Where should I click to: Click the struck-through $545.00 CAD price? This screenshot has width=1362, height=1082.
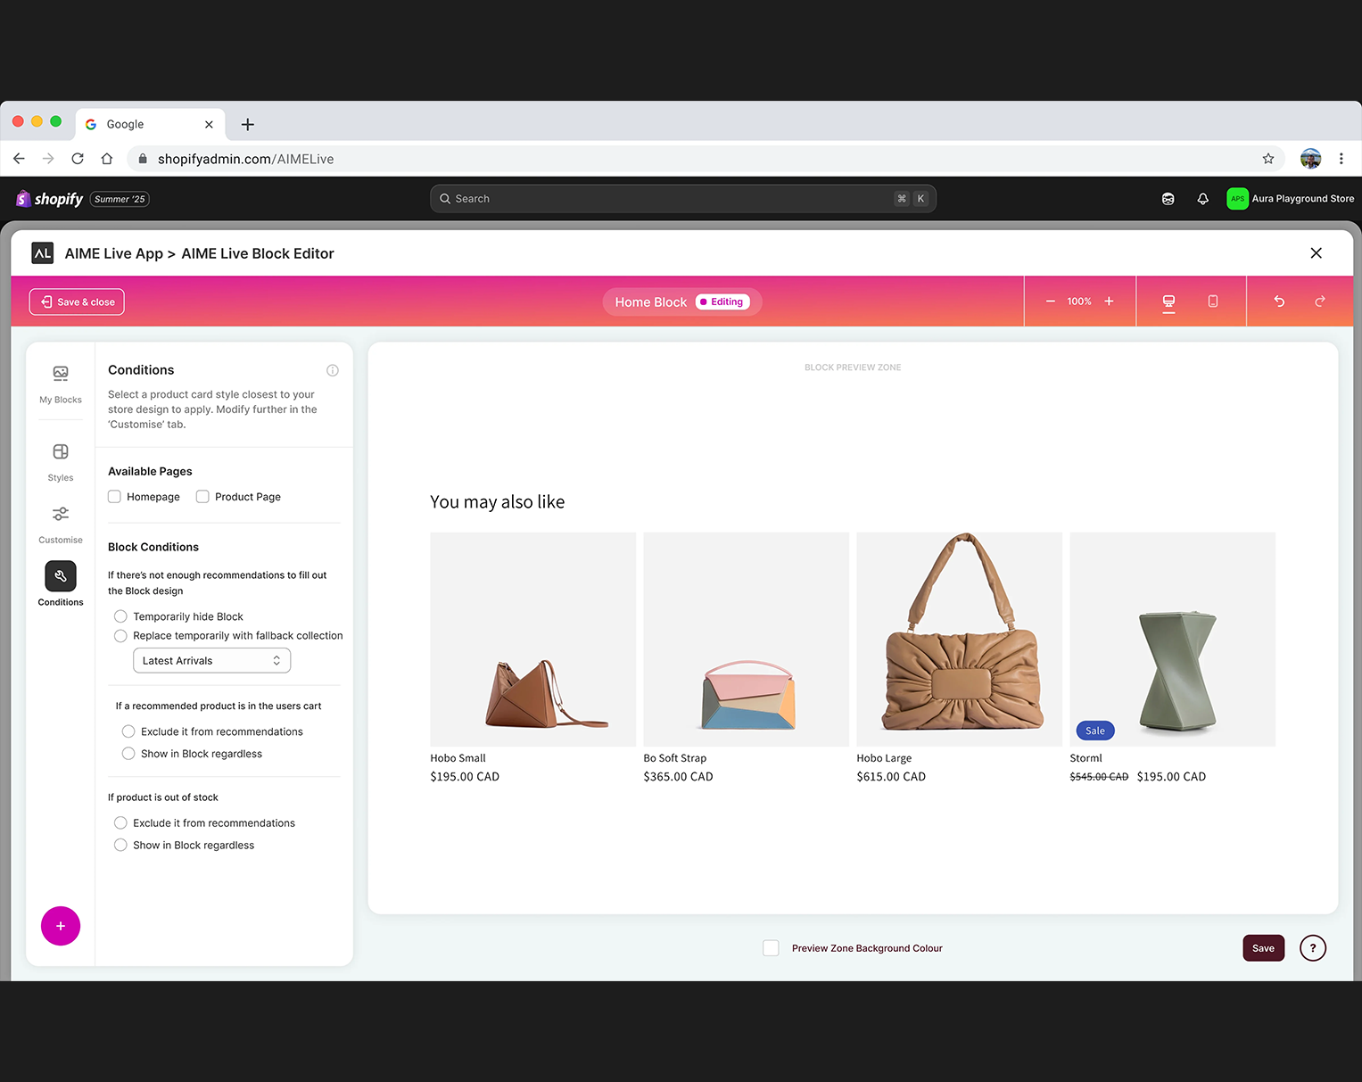coord(1100,777)
